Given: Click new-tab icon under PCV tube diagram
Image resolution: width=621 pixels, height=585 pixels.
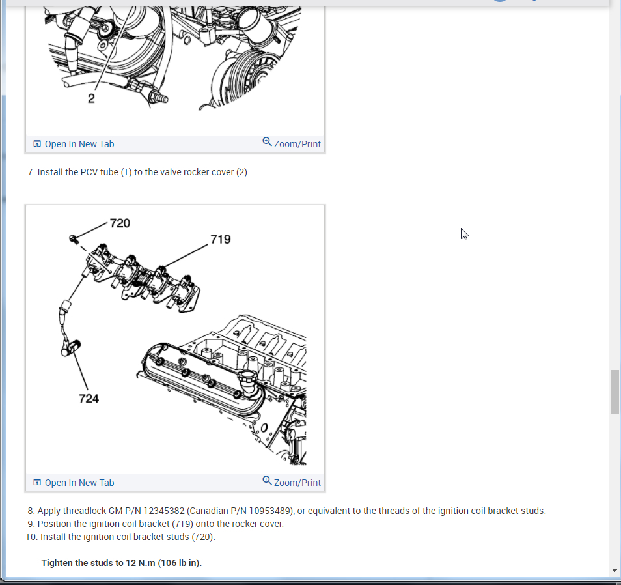Looking at the screenshot, I should click(x=37, y=143).
